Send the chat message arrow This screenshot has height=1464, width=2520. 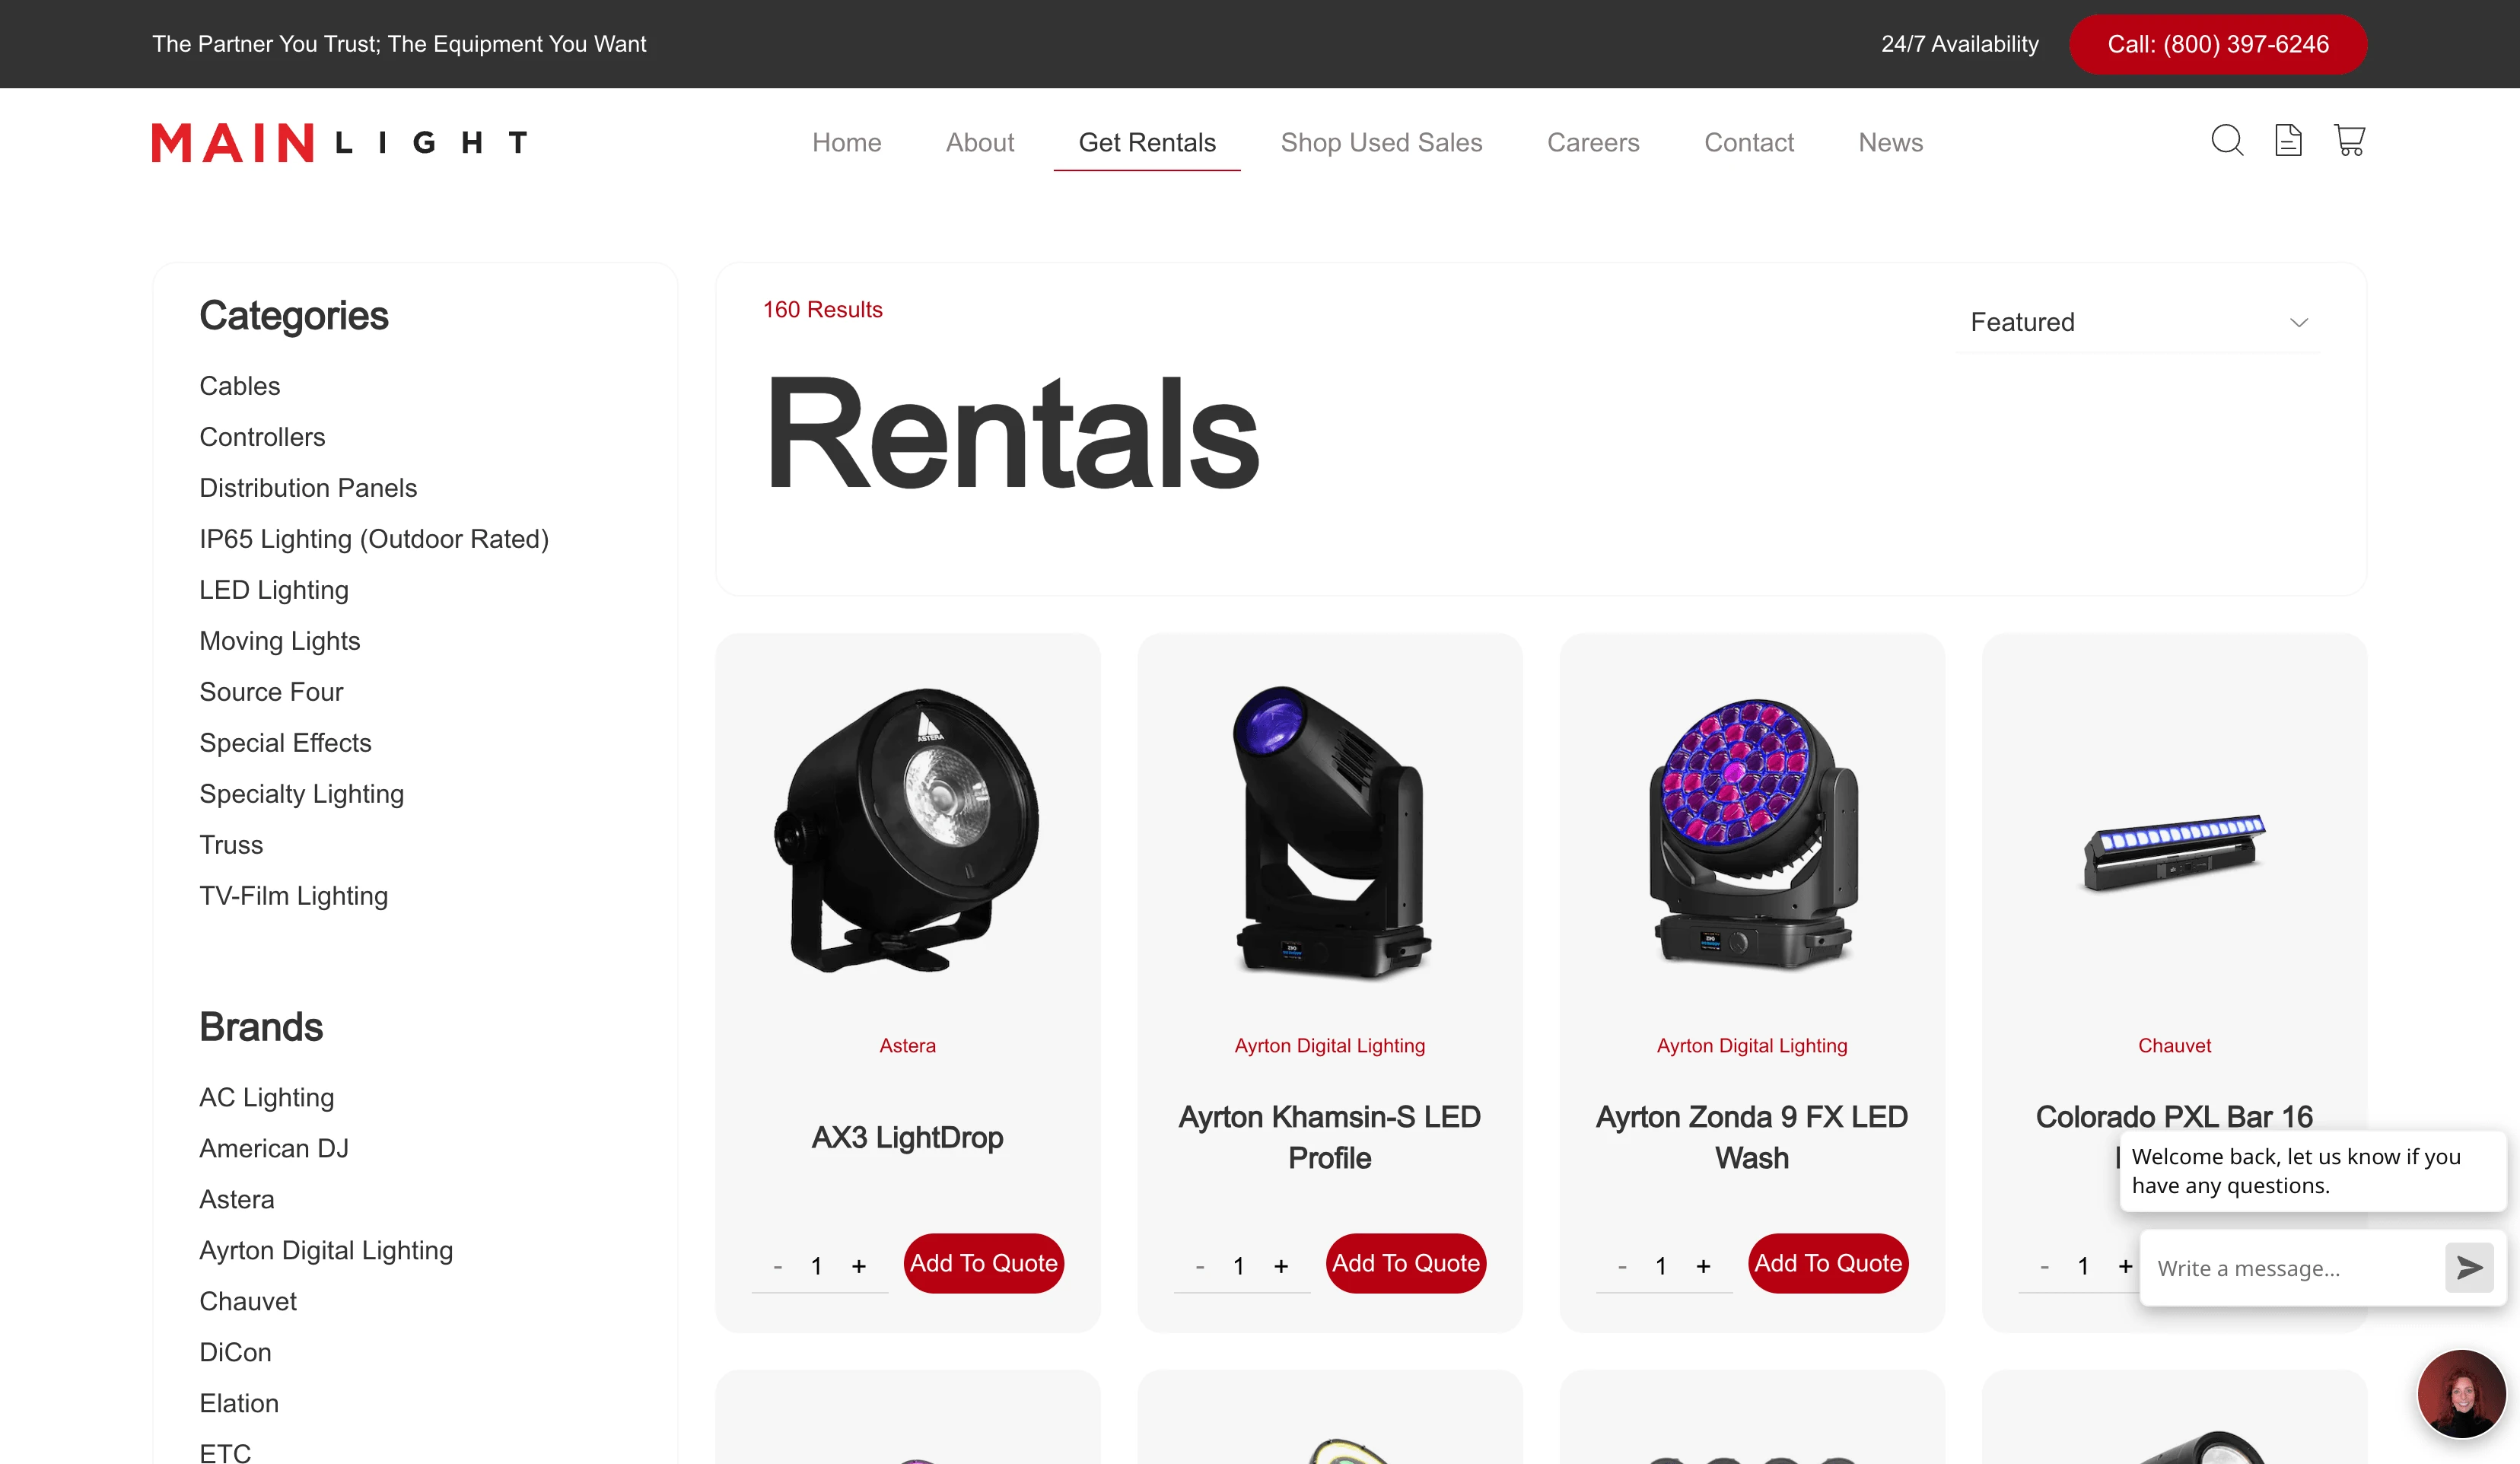coord(2469,1267)
